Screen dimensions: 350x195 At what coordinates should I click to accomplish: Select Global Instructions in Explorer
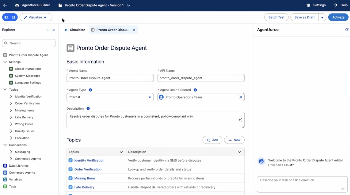coord(28,69)
